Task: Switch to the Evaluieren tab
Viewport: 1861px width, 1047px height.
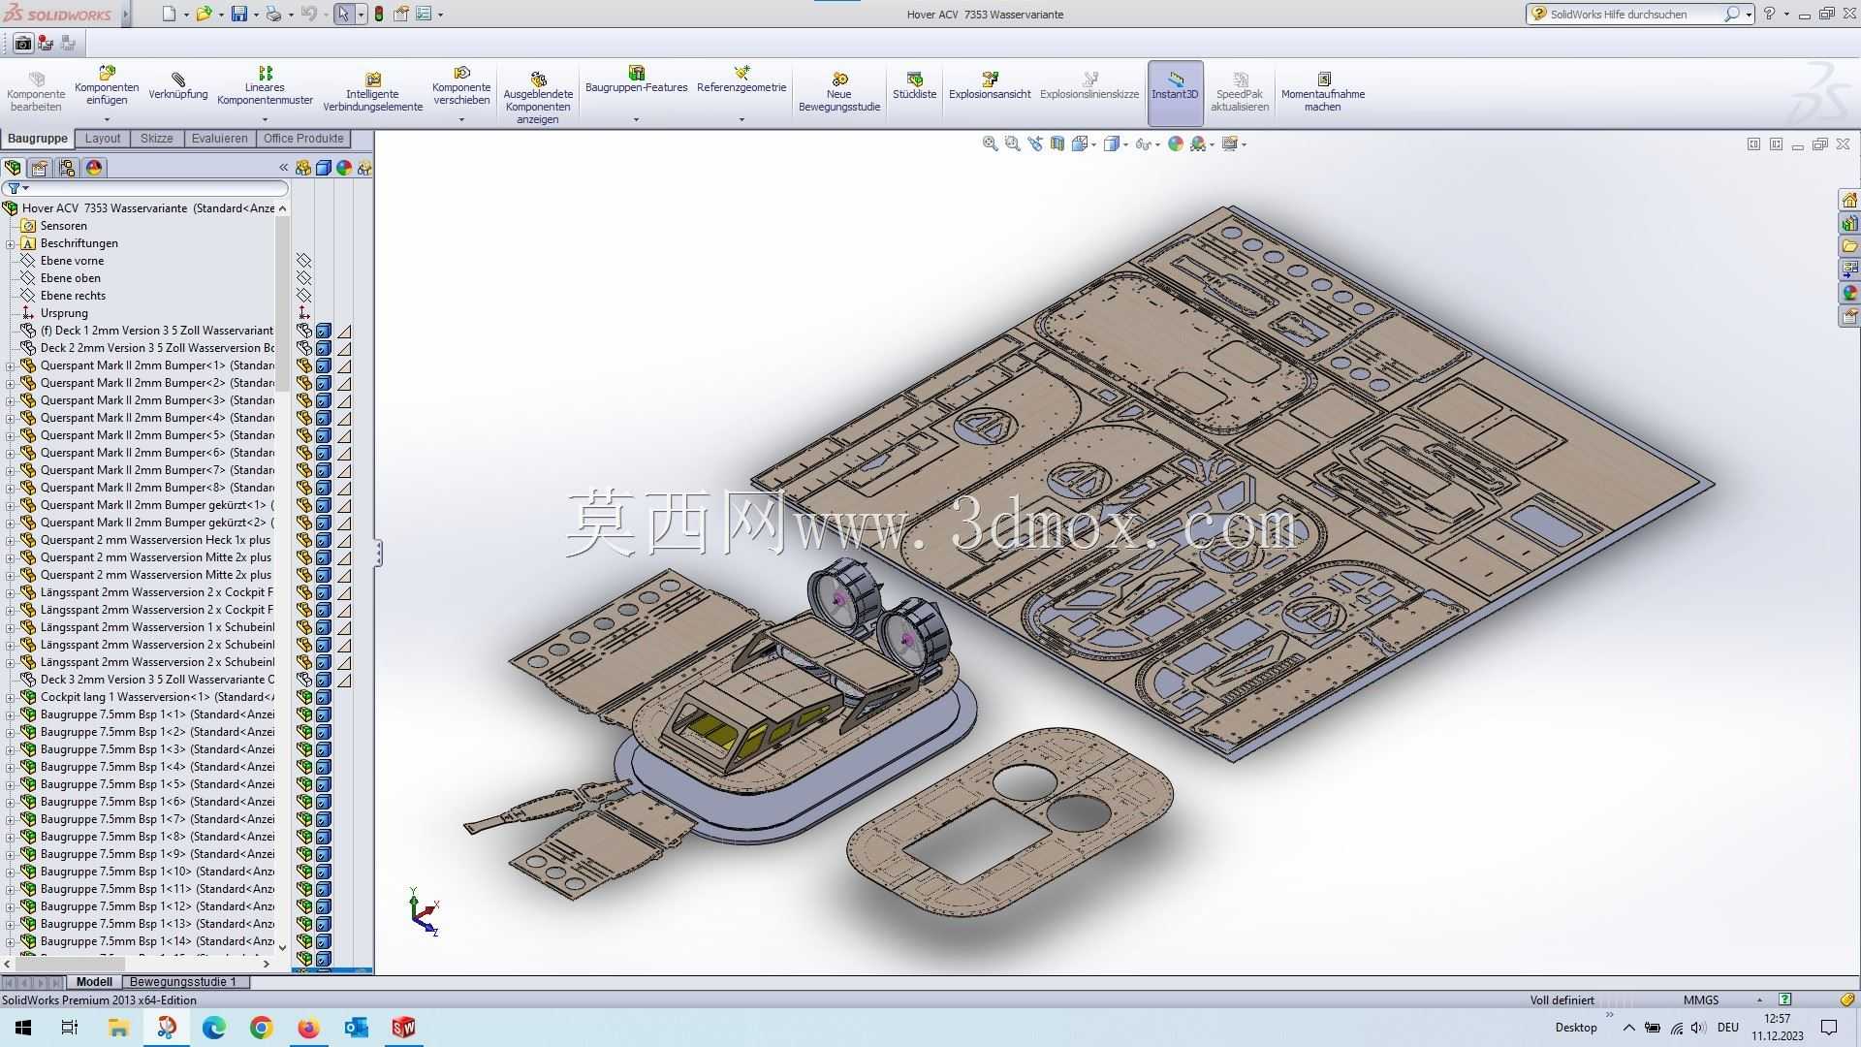Action: [x=219, y=139]
